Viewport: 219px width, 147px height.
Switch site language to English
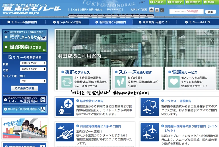(x=157, y=2)
